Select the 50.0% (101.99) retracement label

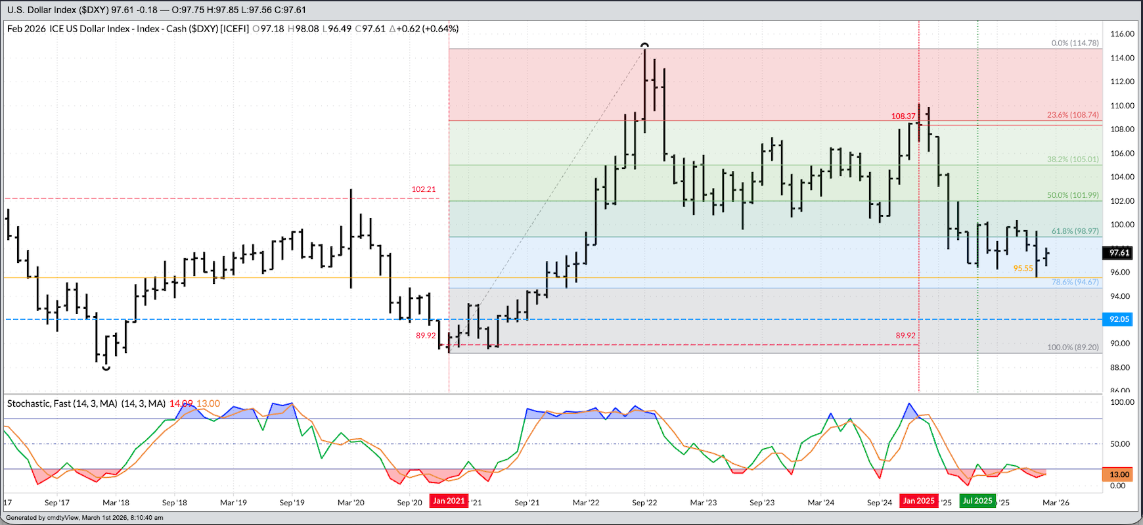click(x=1073, y=196)
